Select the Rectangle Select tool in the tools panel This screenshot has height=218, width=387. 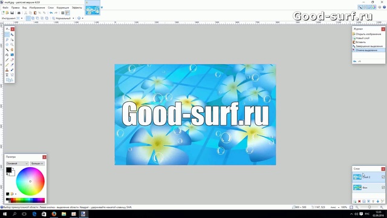(x=7, y=35)
